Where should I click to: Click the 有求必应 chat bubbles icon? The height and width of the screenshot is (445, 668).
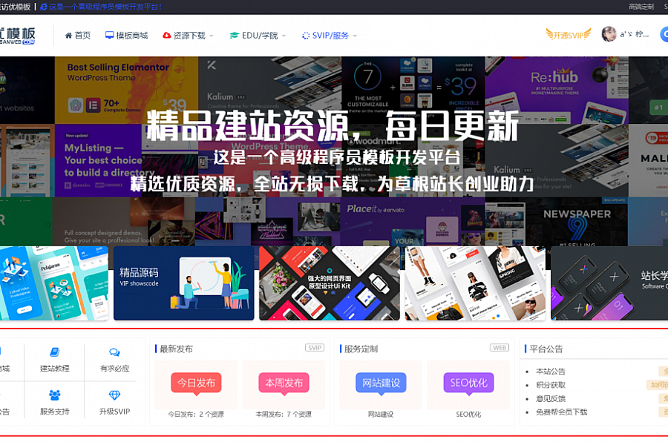[x=114, y=352]
